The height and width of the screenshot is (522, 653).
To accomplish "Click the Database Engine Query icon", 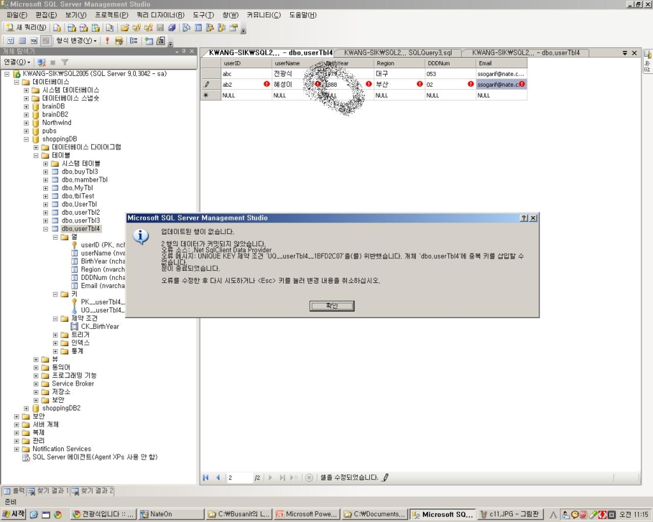I will [x=57, y=28].
